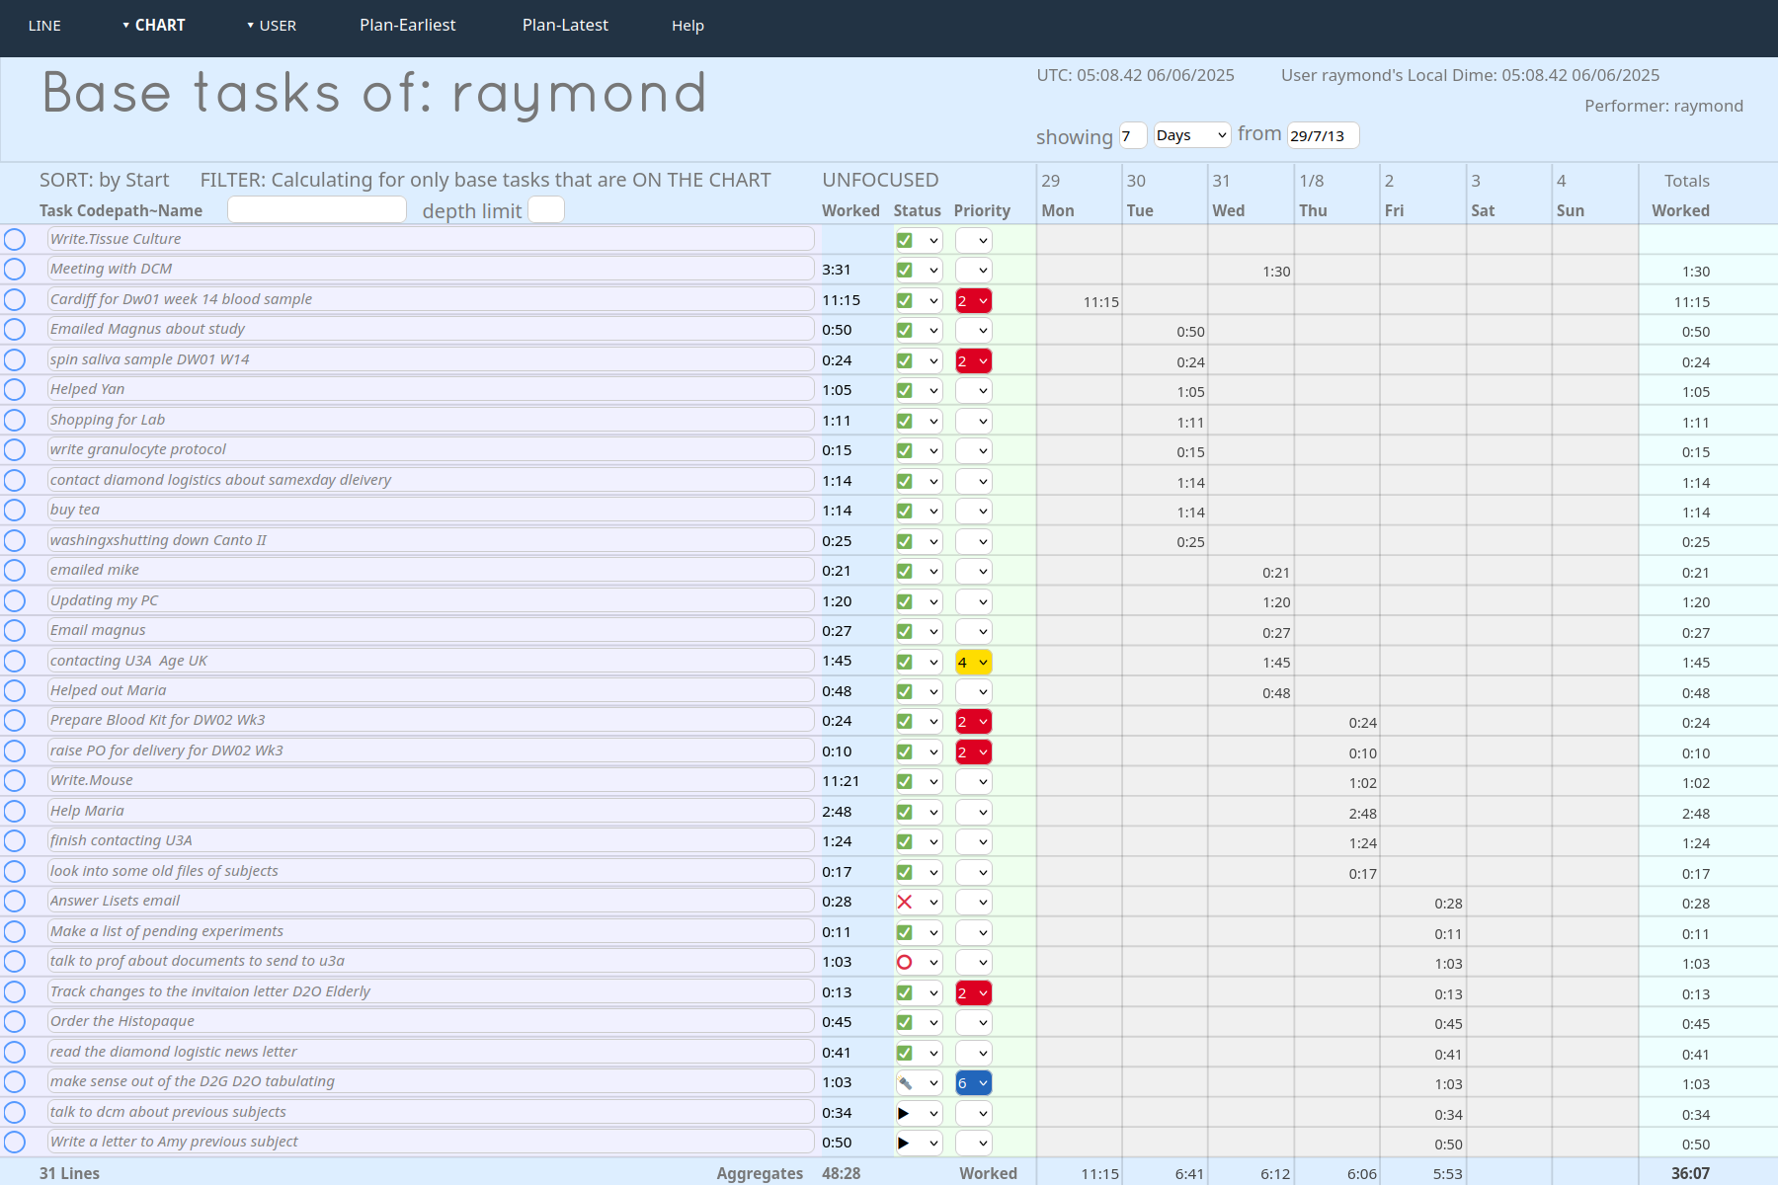Click the pencil status icon for make sense out of D2G row
Viewport: 1778px width, 1185px height.
(905, 1082)
